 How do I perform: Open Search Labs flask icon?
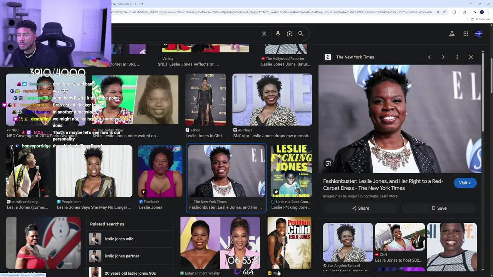pyautogui.click(x=452, y=34)
